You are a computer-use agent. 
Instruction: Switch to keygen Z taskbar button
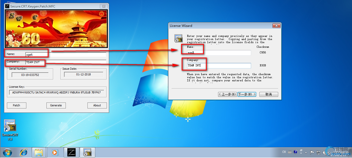coord(71,153)
